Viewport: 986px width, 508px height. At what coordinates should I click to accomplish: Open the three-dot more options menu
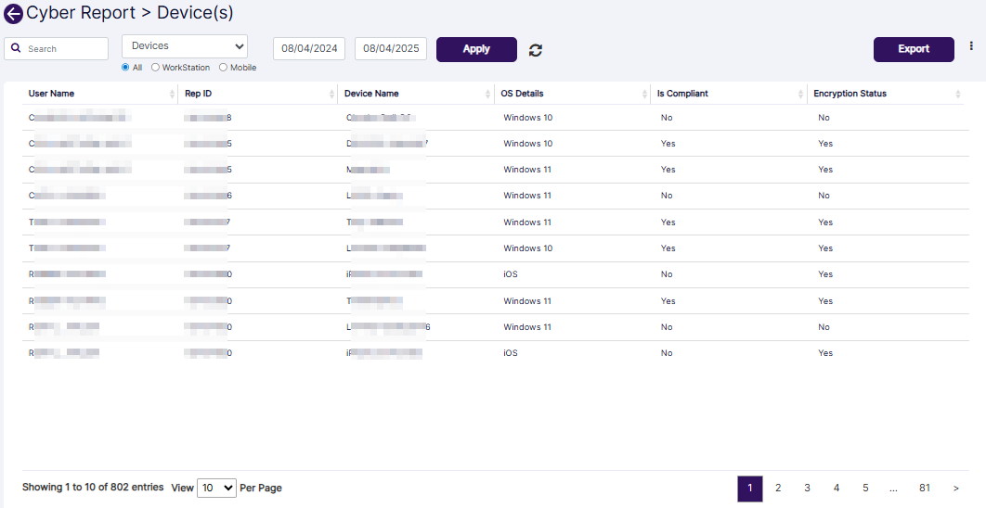(x=971, y=45)
